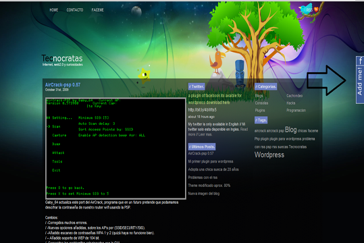Click the Blog tag in tag cloud
Screen dimensions: 364x243
pyautogui.click(x=290, y=130)
